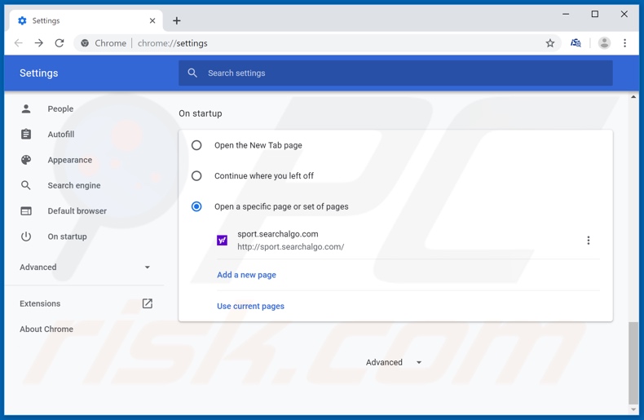Click the magnifier icon in Search settings

pyautogui.click(x=192, y=73)
